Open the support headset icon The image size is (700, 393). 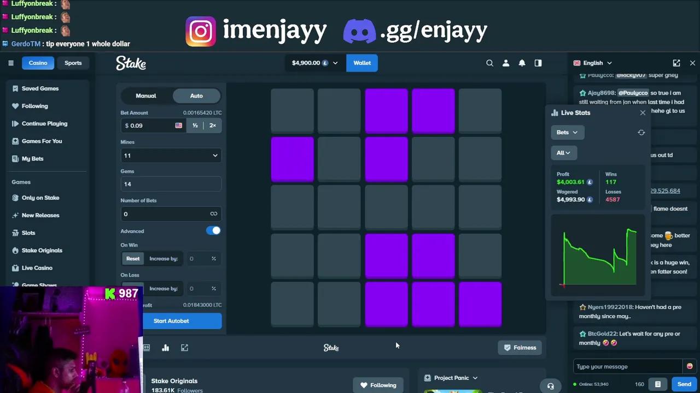click(551, 386)
